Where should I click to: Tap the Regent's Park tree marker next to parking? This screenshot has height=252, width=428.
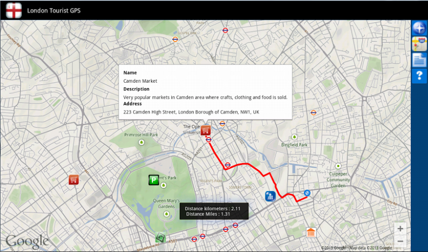[x=164, y=185]
